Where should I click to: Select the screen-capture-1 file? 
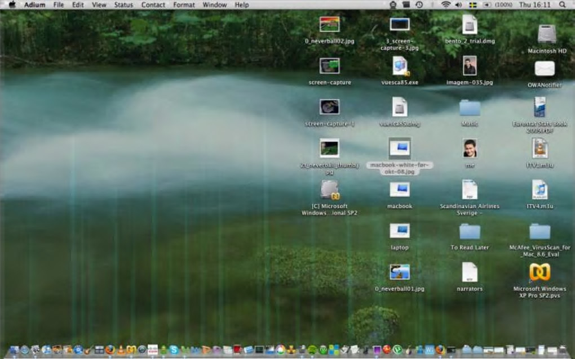point(329,107)
